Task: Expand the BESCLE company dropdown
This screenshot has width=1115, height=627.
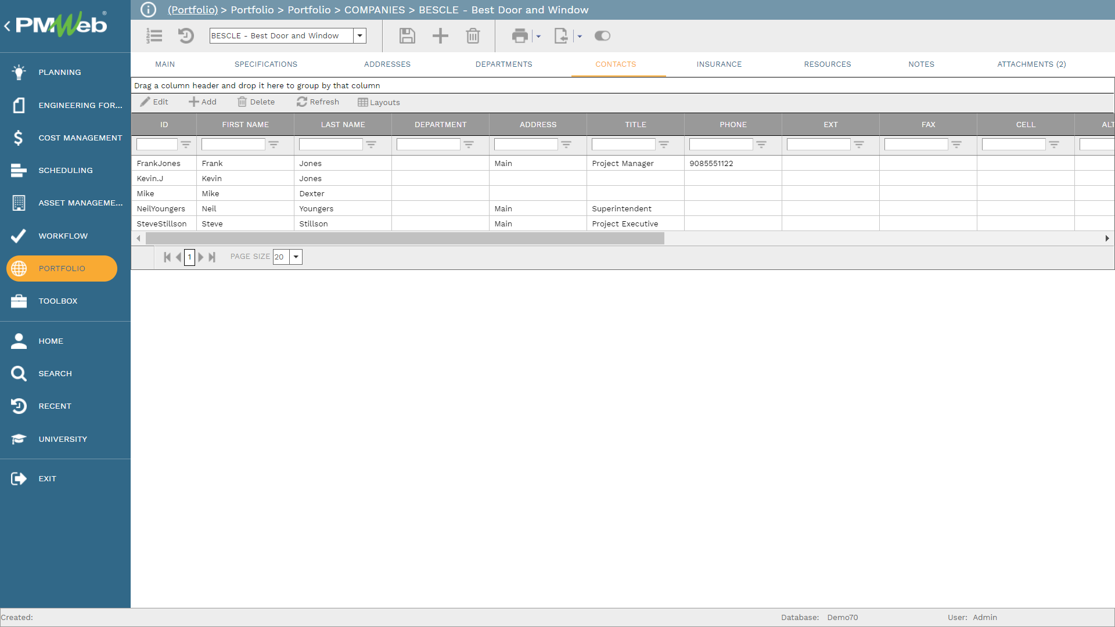Action: 360,36
